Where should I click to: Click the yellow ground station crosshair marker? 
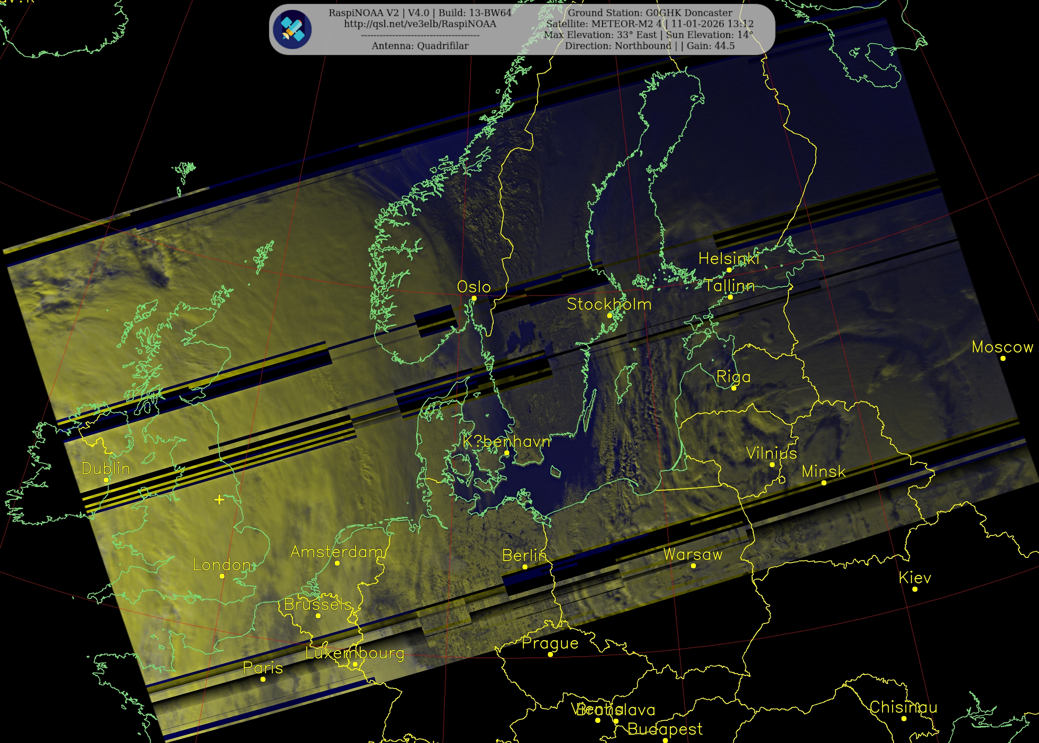(220, 499)
